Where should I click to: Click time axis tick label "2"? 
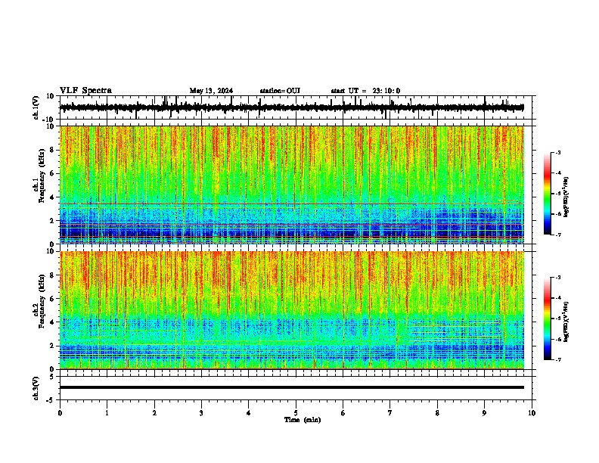pyautogui.click(x=154, y=413)
